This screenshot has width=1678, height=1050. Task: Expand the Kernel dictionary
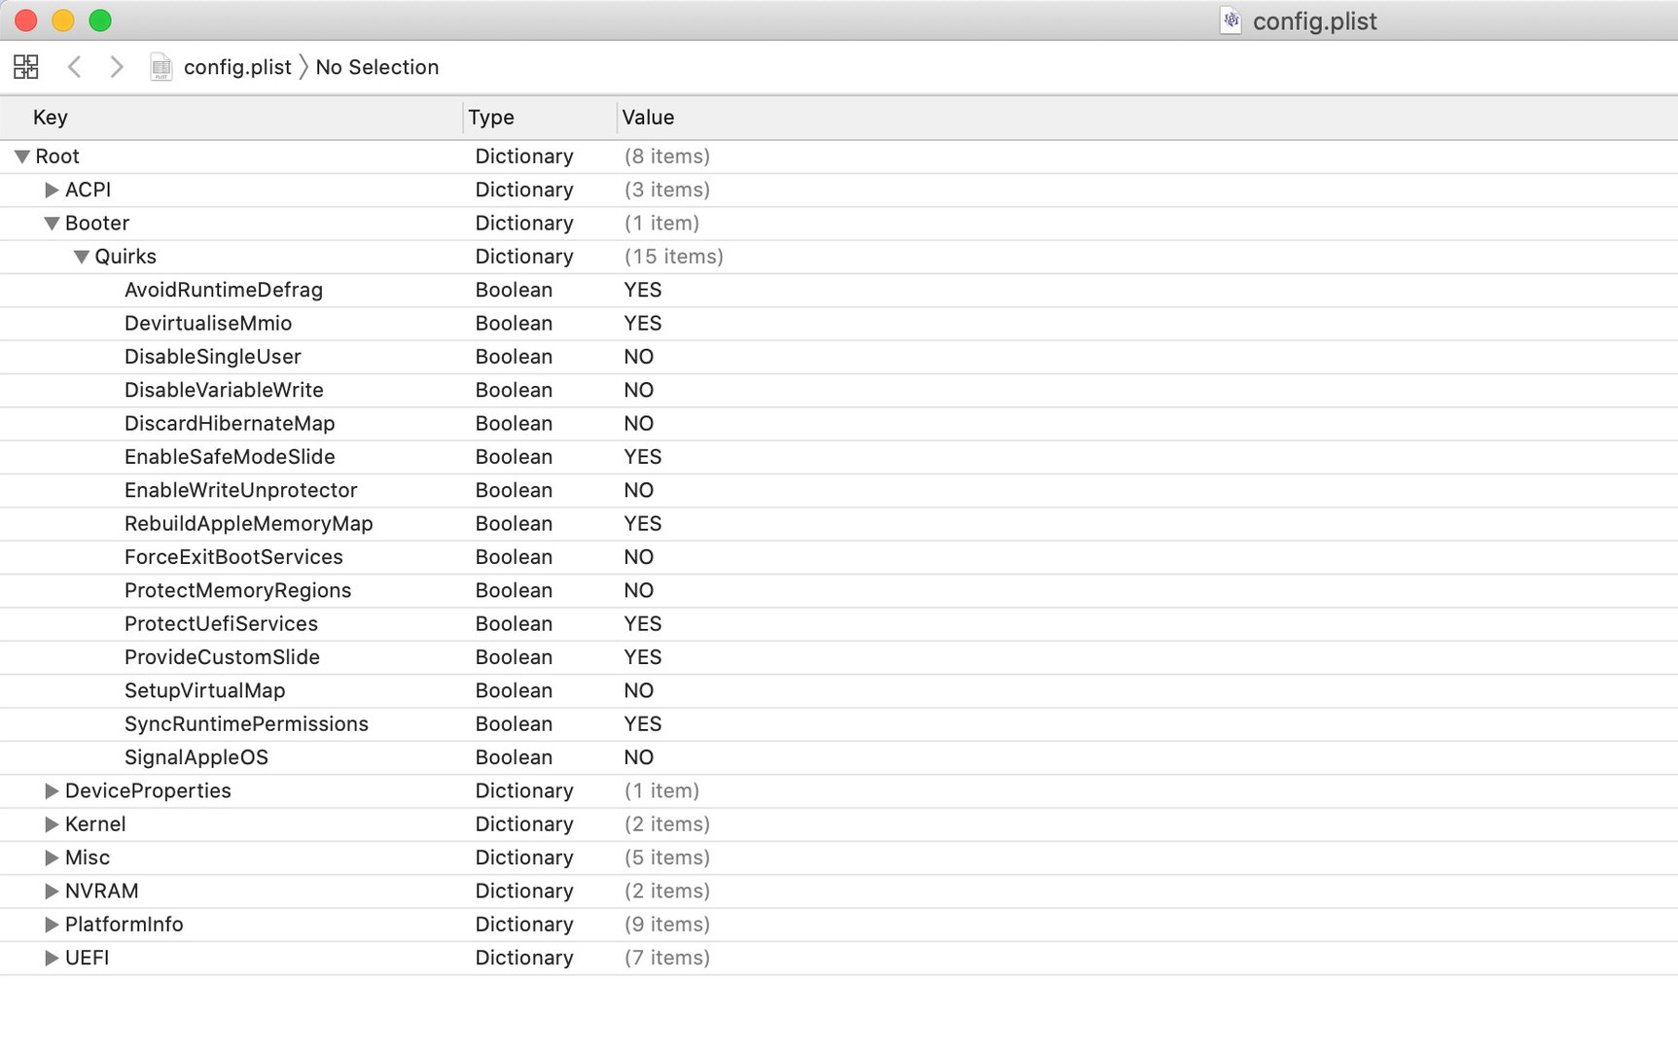pyautogui.click(x=52, y=824)
